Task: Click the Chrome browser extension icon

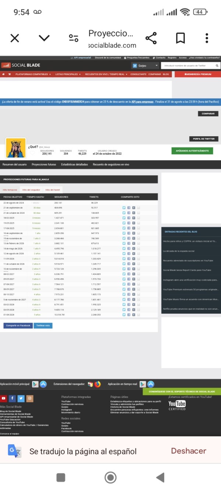Action: coord(90,384)
